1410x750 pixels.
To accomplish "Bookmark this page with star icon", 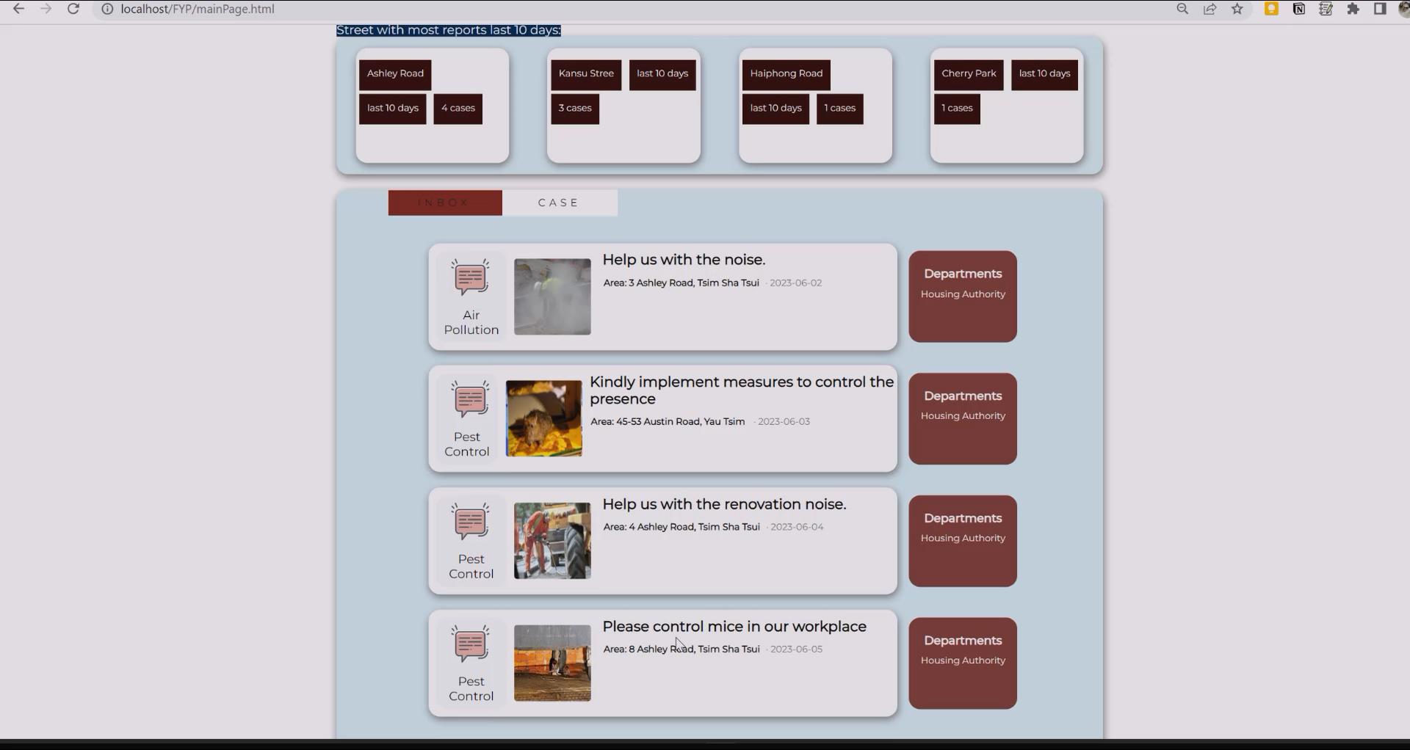I will (1237, 9).
